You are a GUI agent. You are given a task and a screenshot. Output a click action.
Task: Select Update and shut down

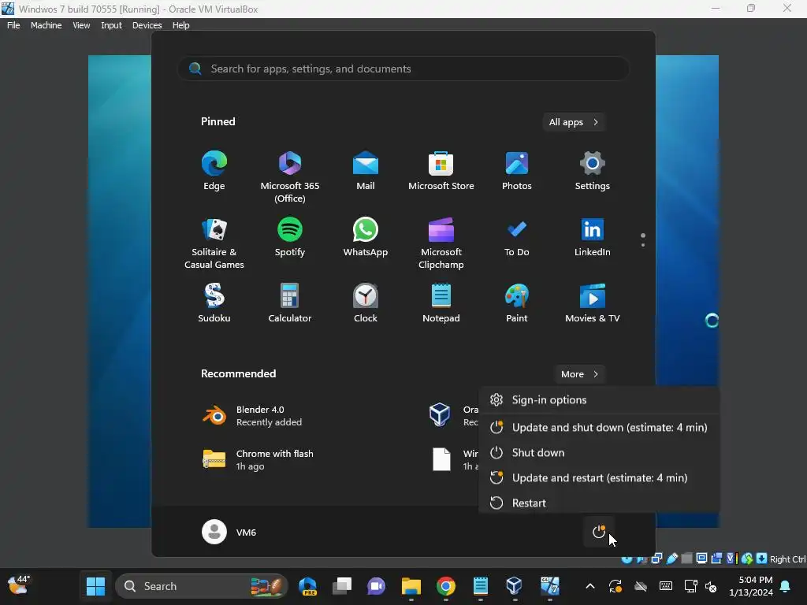click(599, 427)
